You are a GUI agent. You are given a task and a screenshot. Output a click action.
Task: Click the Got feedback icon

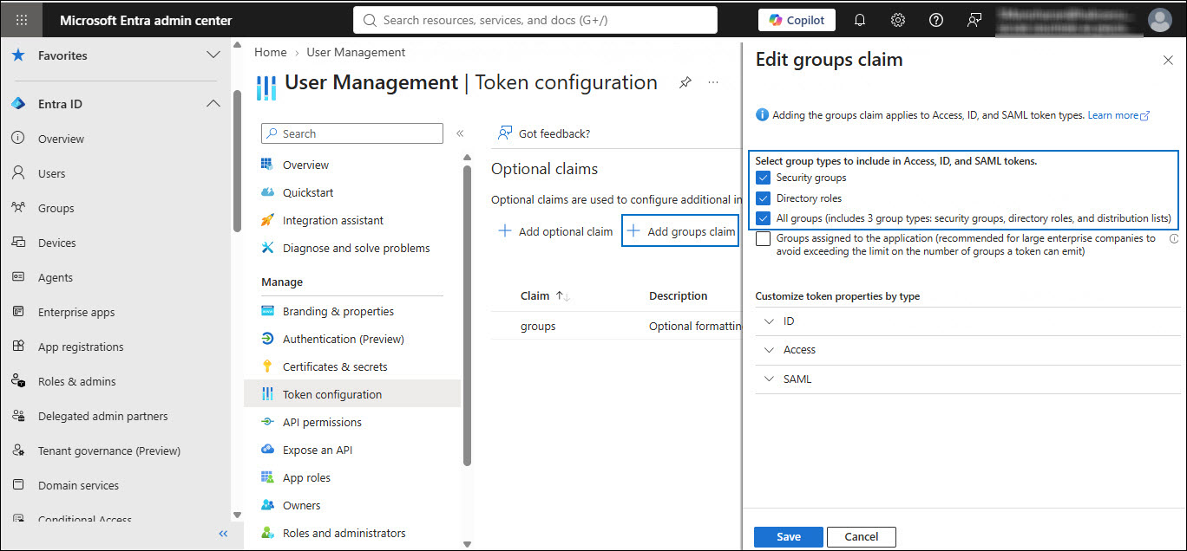click(x=504, y=133)
